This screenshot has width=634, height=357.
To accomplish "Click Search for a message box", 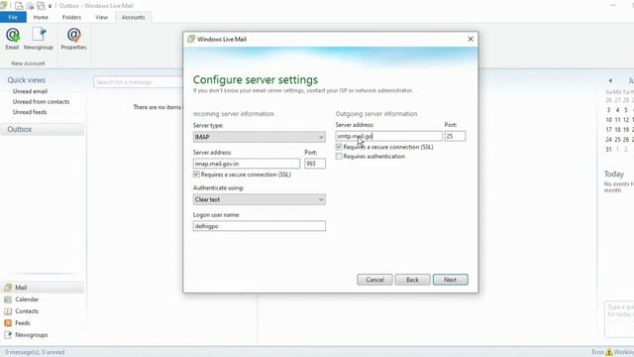I will 138,82.
